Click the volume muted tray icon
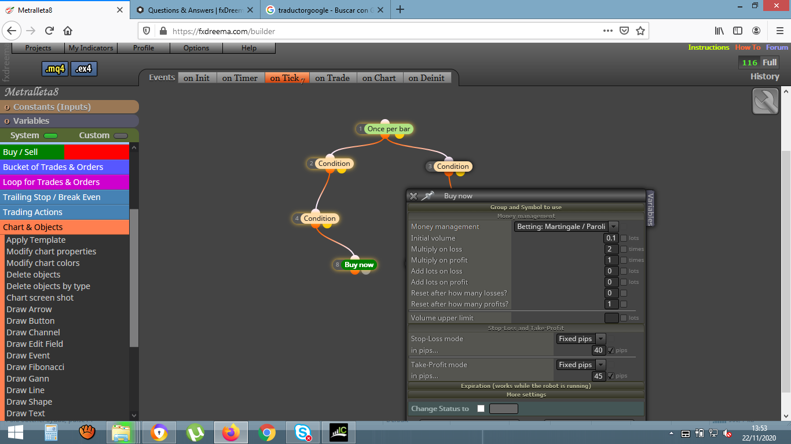Image resolution: width=791 pixels, height=444 pixels. point(728,434)
